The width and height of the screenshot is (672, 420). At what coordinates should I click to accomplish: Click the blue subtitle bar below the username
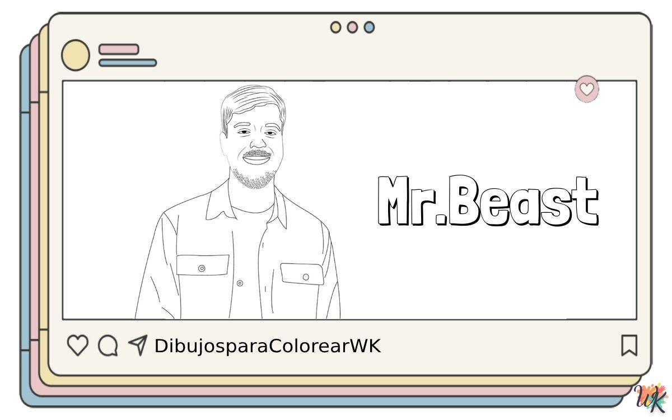(128, 63)
